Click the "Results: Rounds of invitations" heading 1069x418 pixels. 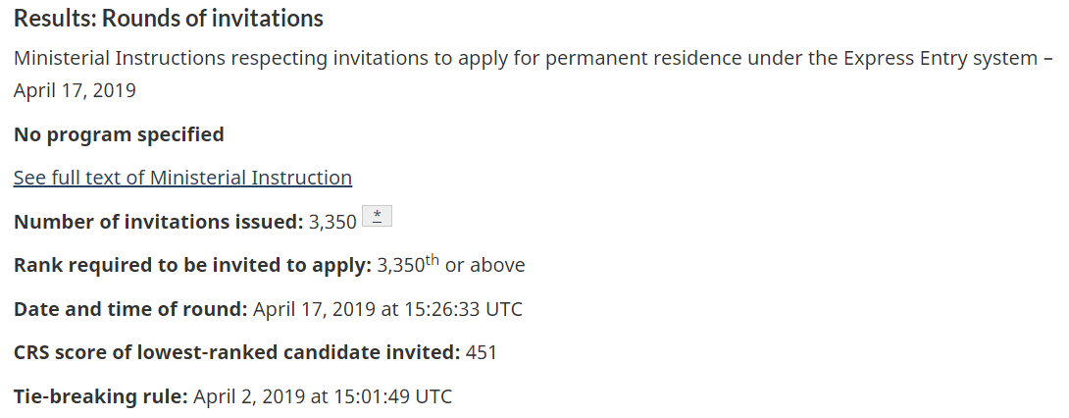point(169,19)
